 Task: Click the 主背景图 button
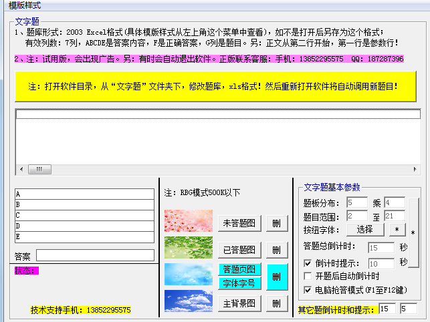click(239, 303)
